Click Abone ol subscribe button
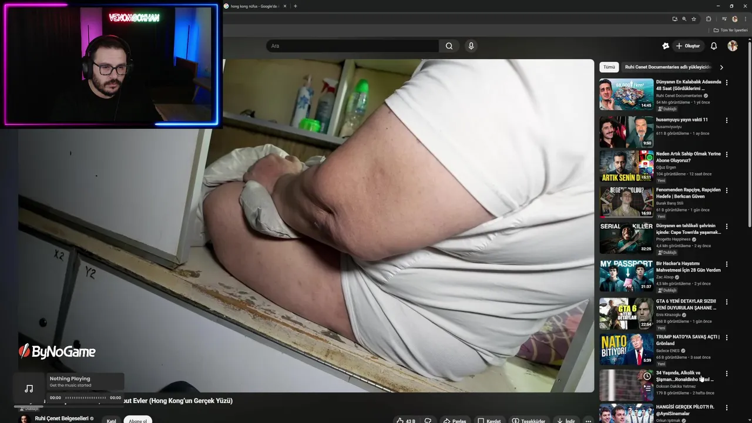The image size is (752, 423). coord(137,421)
